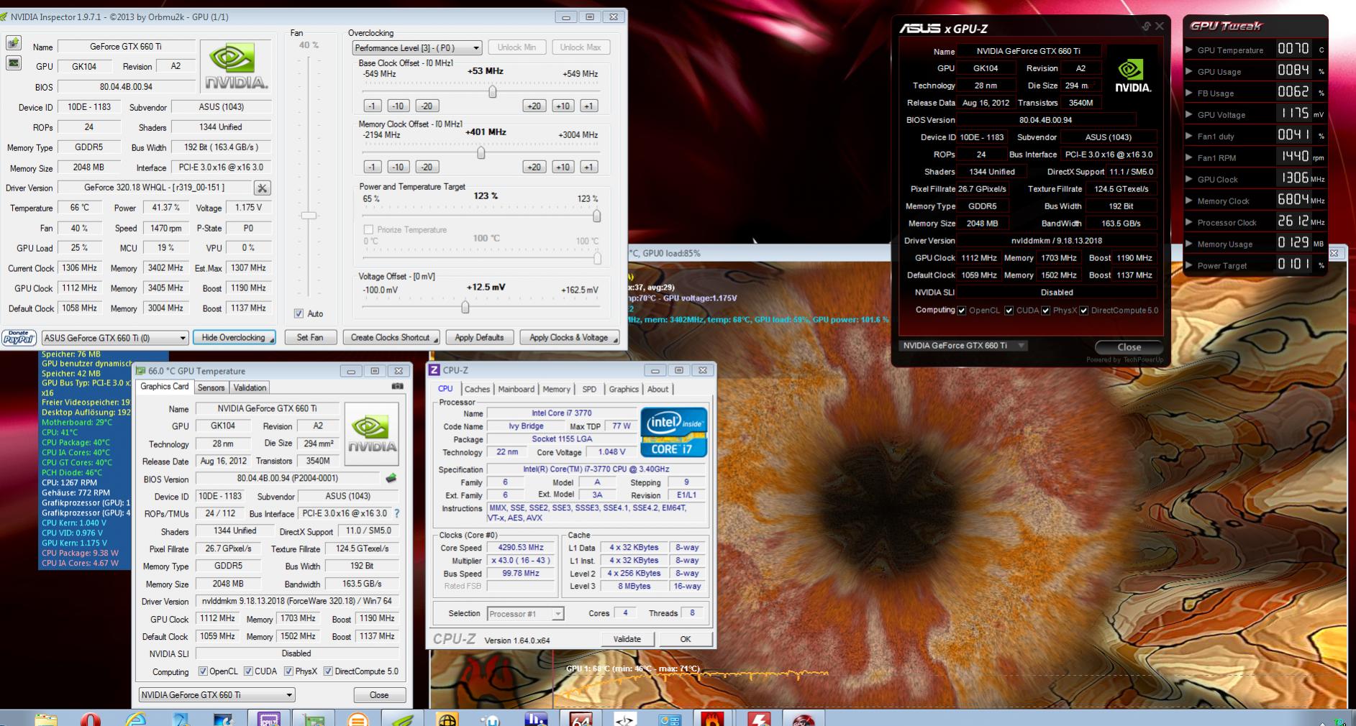Open the GPU selector dropdown in GPU-Z
1356x726 pixels.
coord(217,695)
